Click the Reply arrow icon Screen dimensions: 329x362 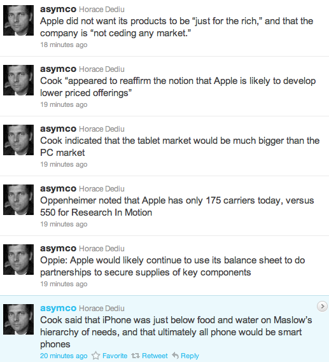click(176, 356)
